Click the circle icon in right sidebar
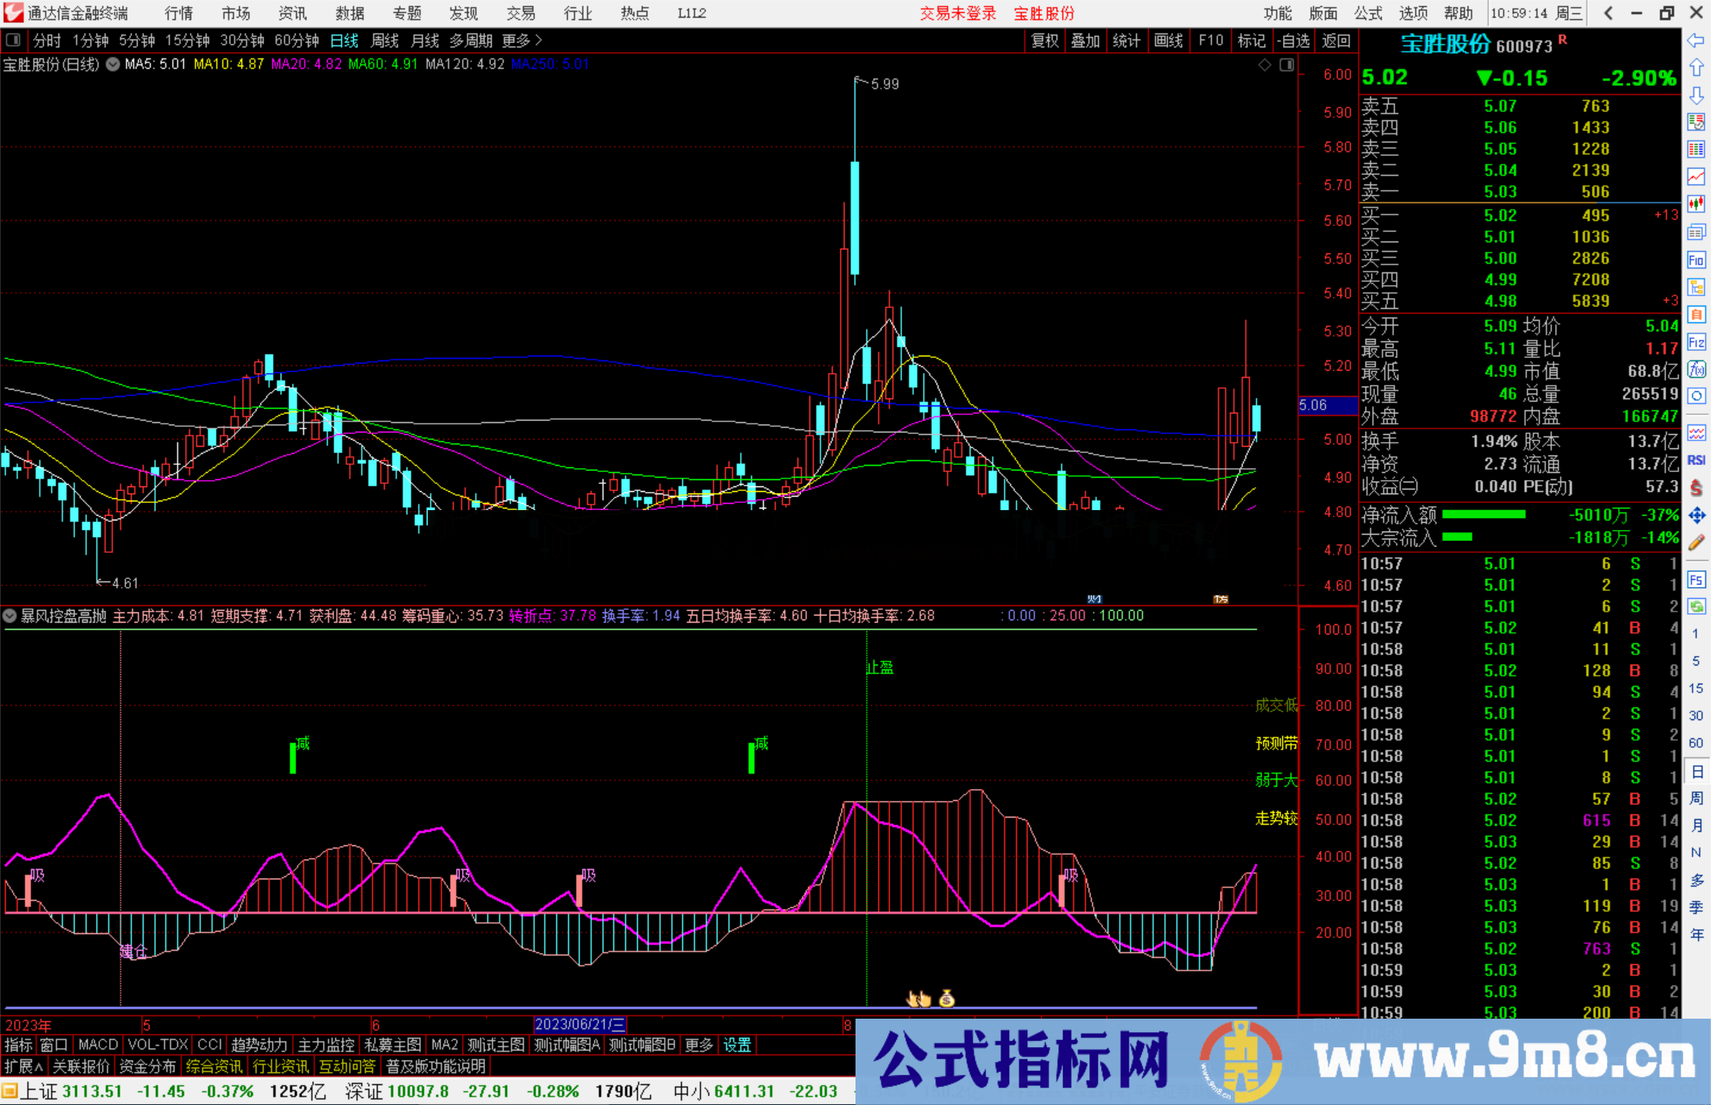1711x1105 pixels. click(x=1696, y=396)
